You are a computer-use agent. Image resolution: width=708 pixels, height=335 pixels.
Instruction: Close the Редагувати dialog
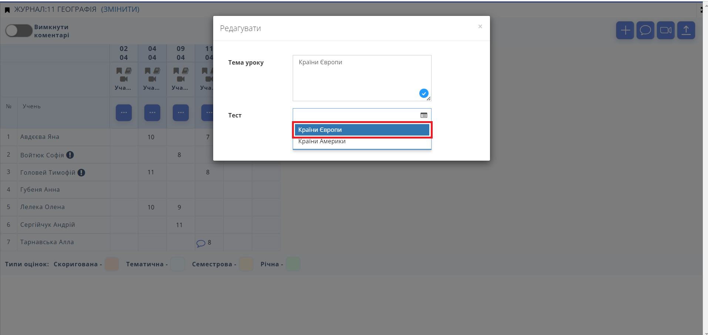coord(480,27)
